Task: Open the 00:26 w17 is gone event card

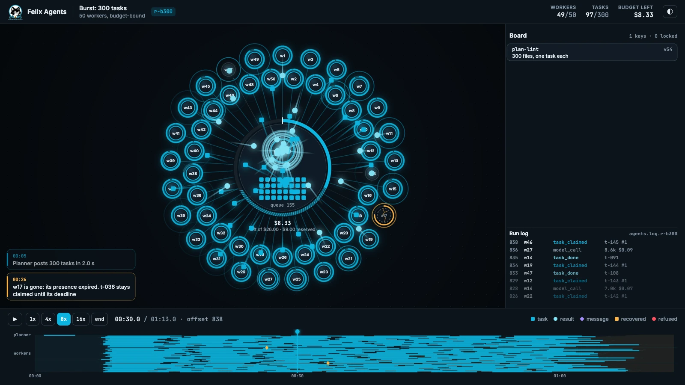Action: coord(71,287)
